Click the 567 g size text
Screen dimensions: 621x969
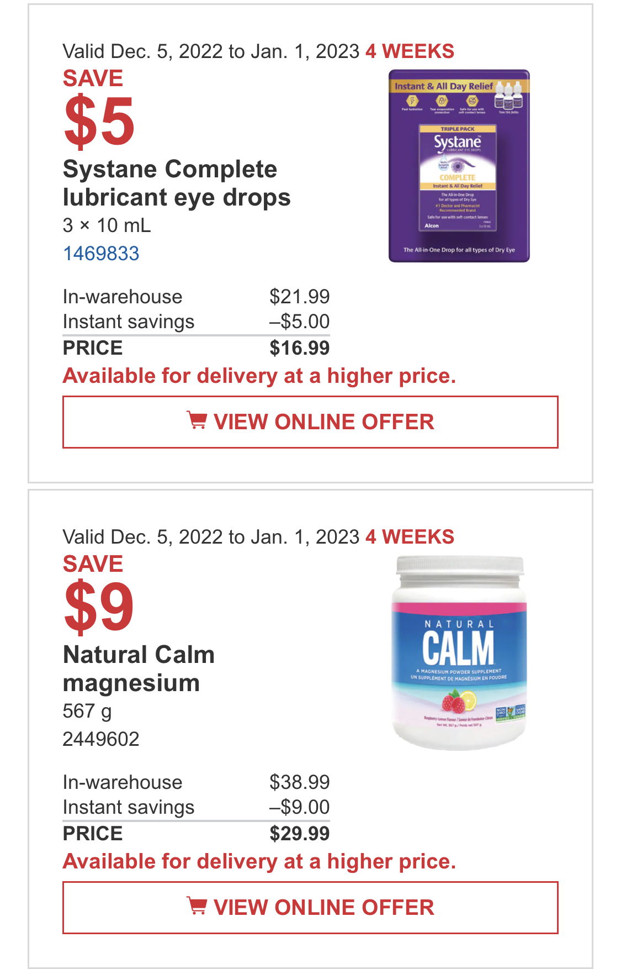coord(87,712)
